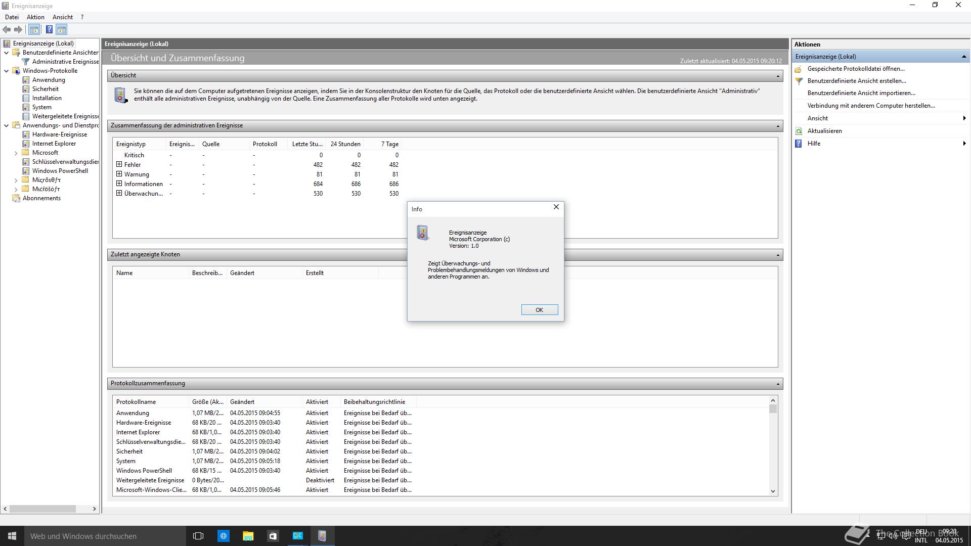Click OK in the Info dialog
This screenshot has height=546, width=971.
540,310
